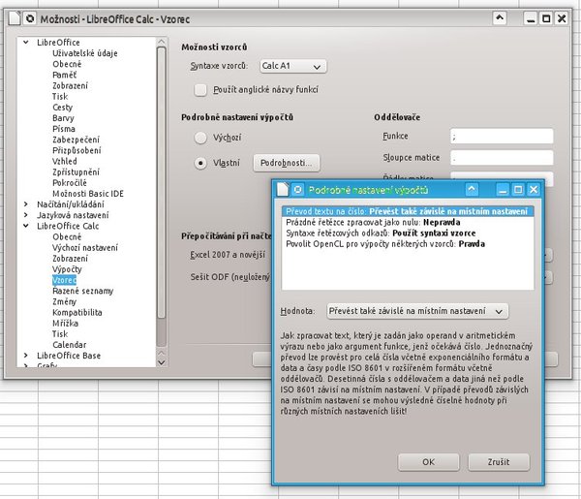Select Přizpůsobení in the tree
Viewport: 581px width, 499px height.
point(76,150)
